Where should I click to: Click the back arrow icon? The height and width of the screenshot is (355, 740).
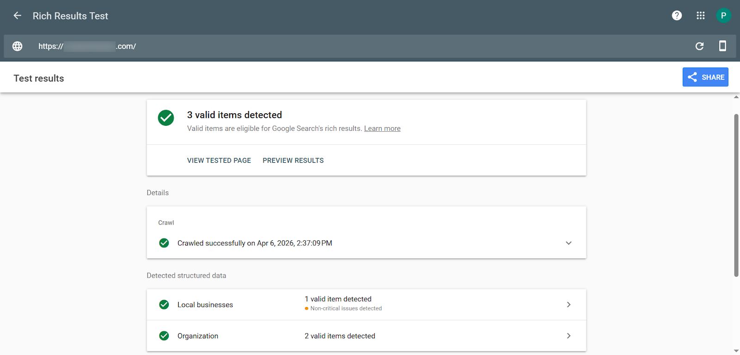point(18,16)
